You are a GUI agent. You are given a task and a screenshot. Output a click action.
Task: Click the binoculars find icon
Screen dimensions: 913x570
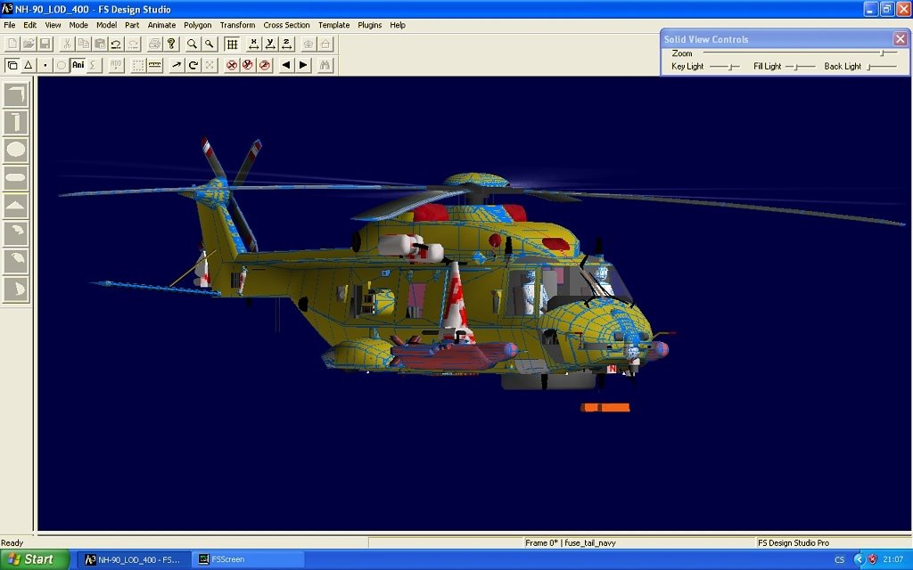(325, 65)
